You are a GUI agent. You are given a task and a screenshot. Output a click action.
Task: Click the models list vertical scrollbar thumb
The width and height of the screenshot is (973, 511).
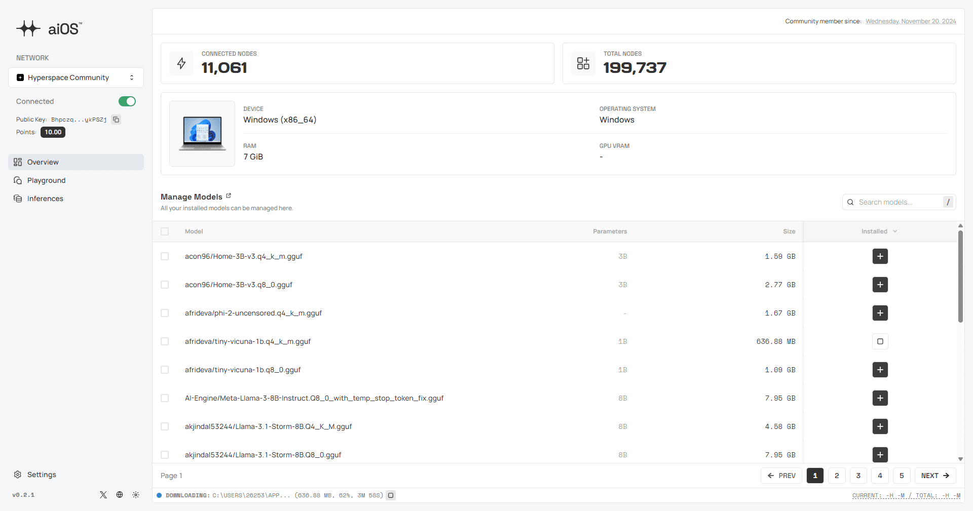click(x=960, y=277)
